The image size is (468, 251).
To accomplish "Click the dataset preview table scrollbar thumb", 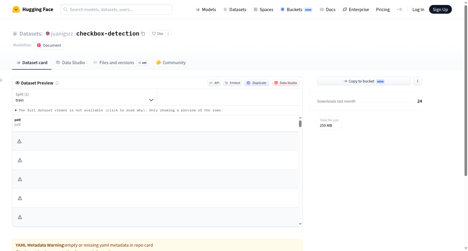I will click(300, 124).
